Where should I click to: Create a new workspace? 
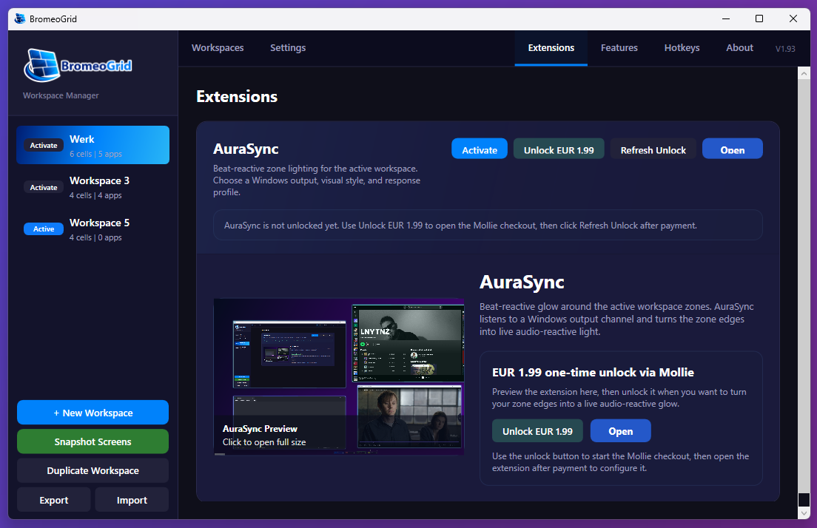pos(93,412)
